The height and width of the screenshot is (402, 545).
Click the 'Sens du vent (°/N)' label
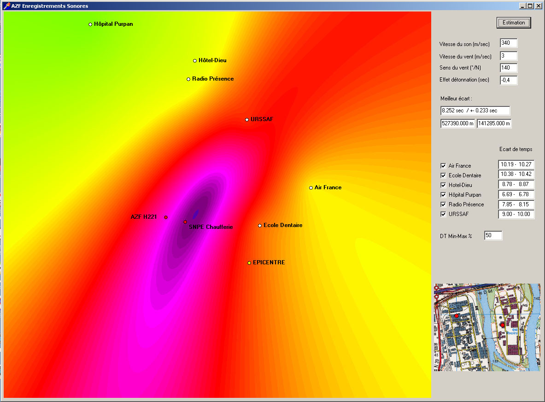(x=460, y=68)
